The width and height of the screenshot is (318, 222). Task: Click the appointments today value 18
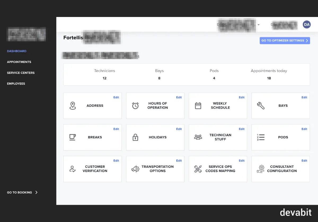click(x=269, y=78)
